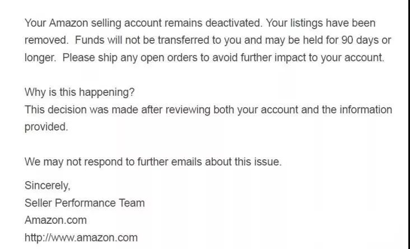Click the Seller Performance Team signature text

85,202
